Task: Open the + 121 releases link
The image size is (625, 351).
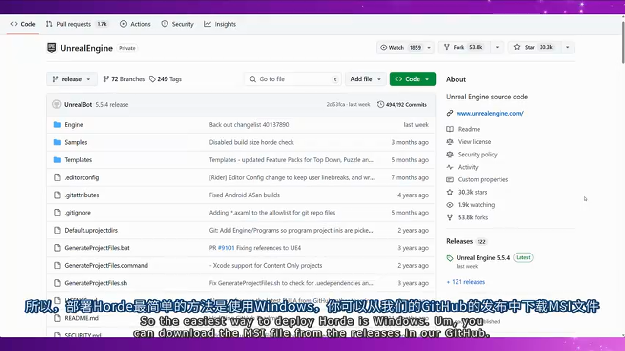Action: point(465,282)
